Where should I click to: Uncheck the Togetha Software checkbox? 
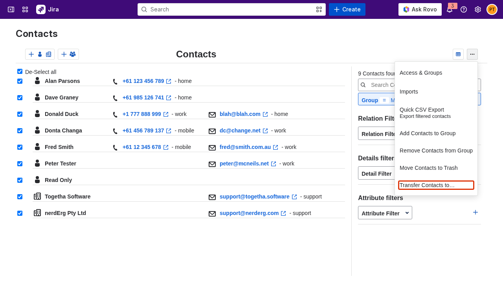click(x=20, y=197)
